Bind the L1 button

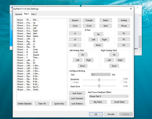(x=75, y=33)
